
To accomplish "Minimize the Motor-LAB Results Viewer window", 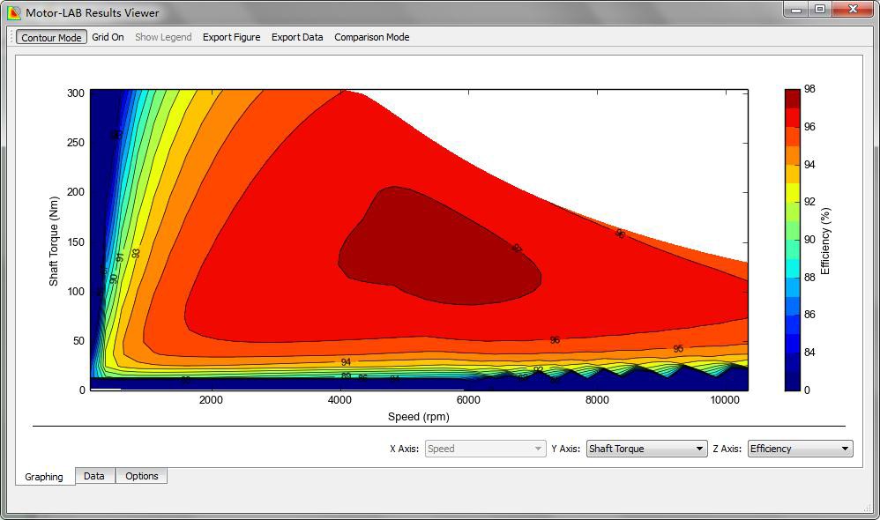I will click(x=796, y=10).
